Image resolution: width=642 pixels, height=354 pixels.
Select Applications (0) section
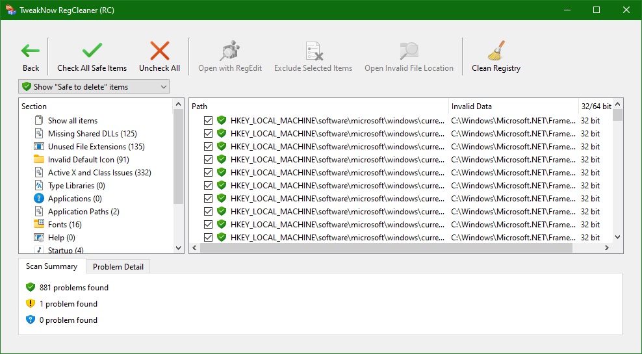click(75, 199)
